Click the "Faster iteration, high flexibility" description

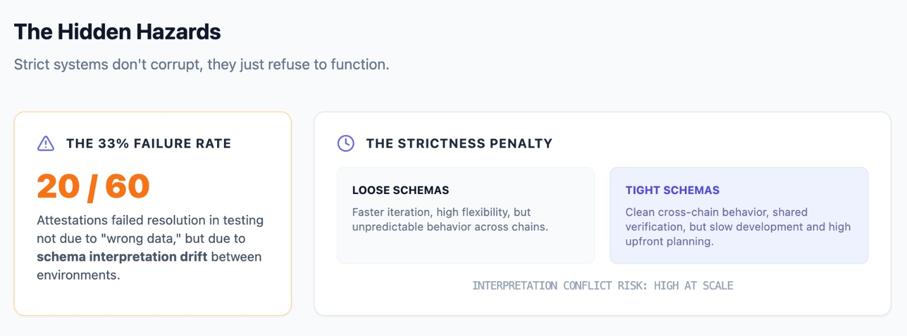coord(441,212)
